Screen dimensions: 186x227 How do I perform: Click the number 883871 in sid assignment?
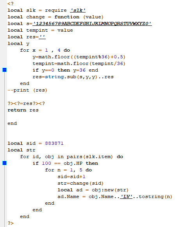point(54,143)
